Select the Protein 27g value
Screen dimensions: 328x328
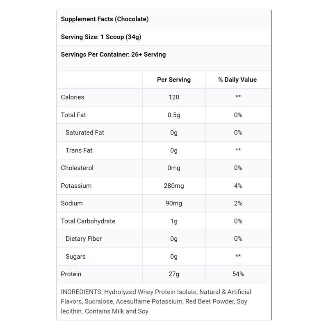pyautogui.click(x=174, y=274)
